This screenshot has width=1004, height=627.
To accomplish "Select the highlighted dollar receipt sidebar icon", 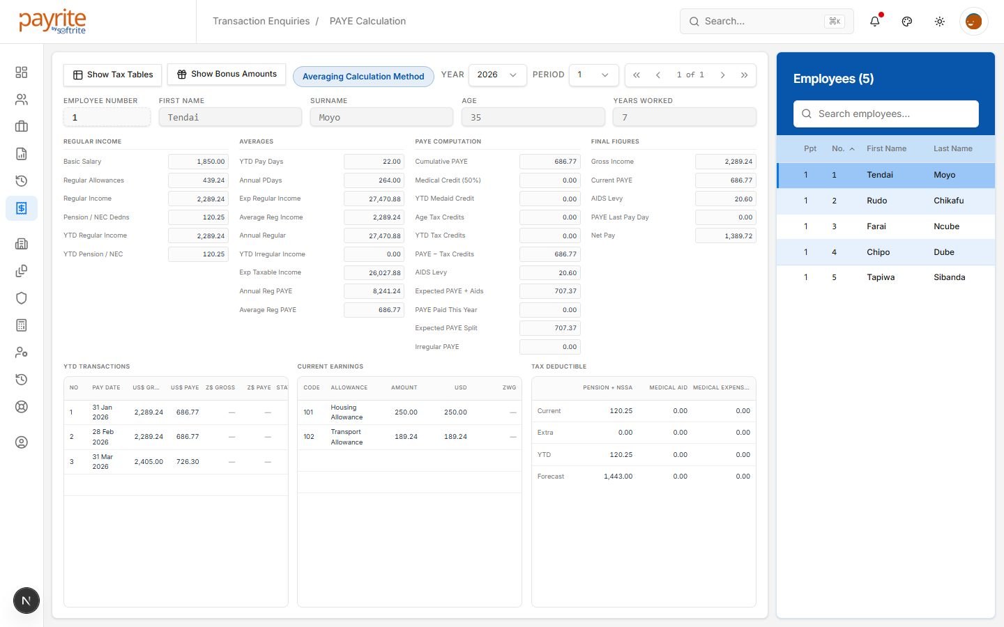I will (22, 208).
